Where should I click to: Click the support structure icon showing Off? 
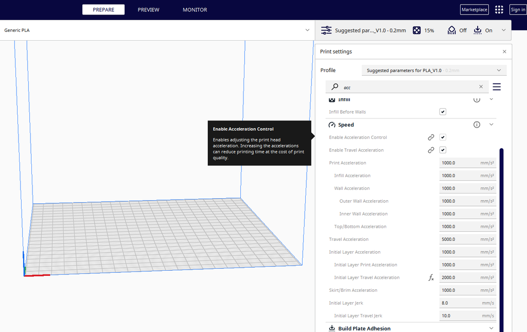(451, 30)
